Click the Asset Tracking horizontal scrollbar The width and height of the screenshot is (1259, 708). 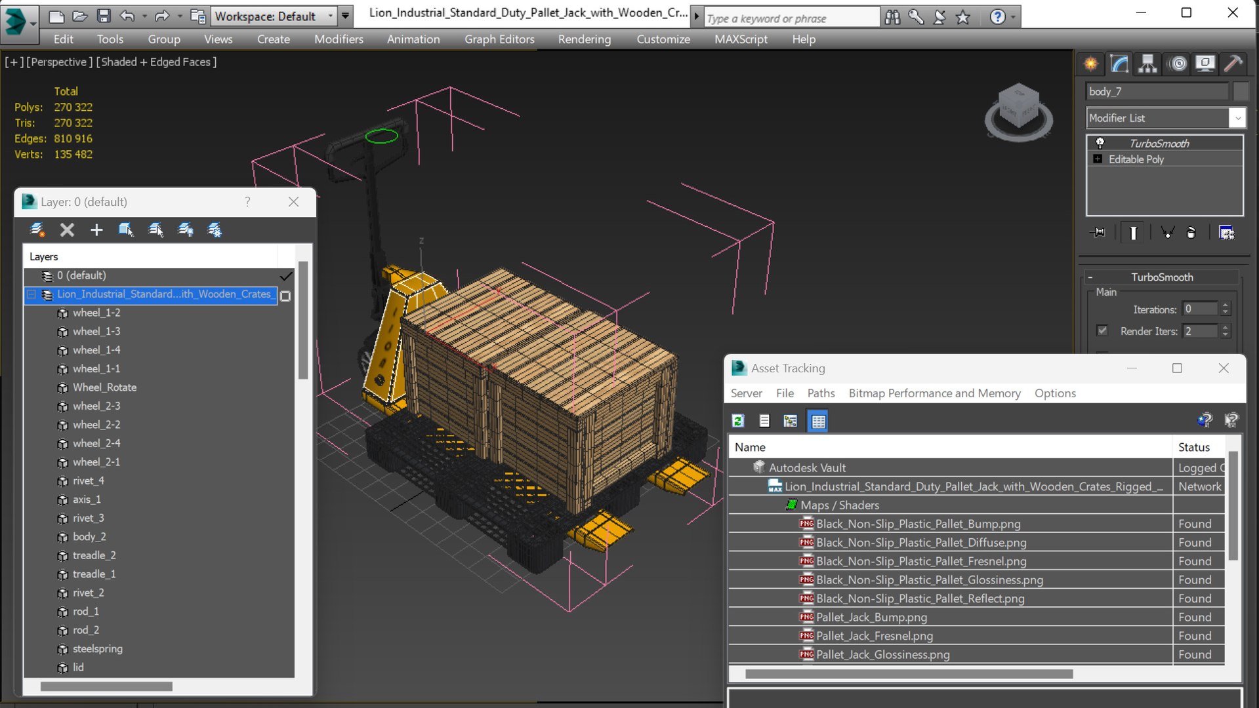pos(909,674)
